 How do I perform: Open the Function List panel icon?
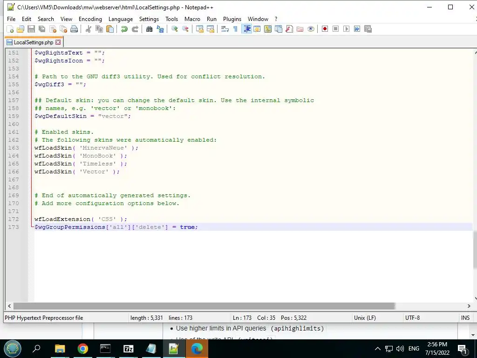(289, 29)
